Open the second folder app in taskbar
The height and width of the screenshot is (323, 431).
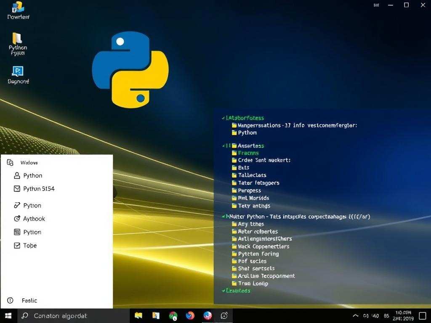(156, 316)
